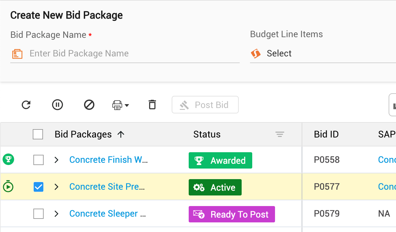This screenshot has width=396, height=232.
Task: Toggle the select-all checkbox in the header
Action: (38, 135)
